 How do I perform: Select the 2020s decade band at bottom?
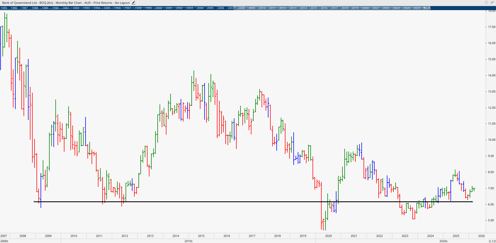point(443,241)
